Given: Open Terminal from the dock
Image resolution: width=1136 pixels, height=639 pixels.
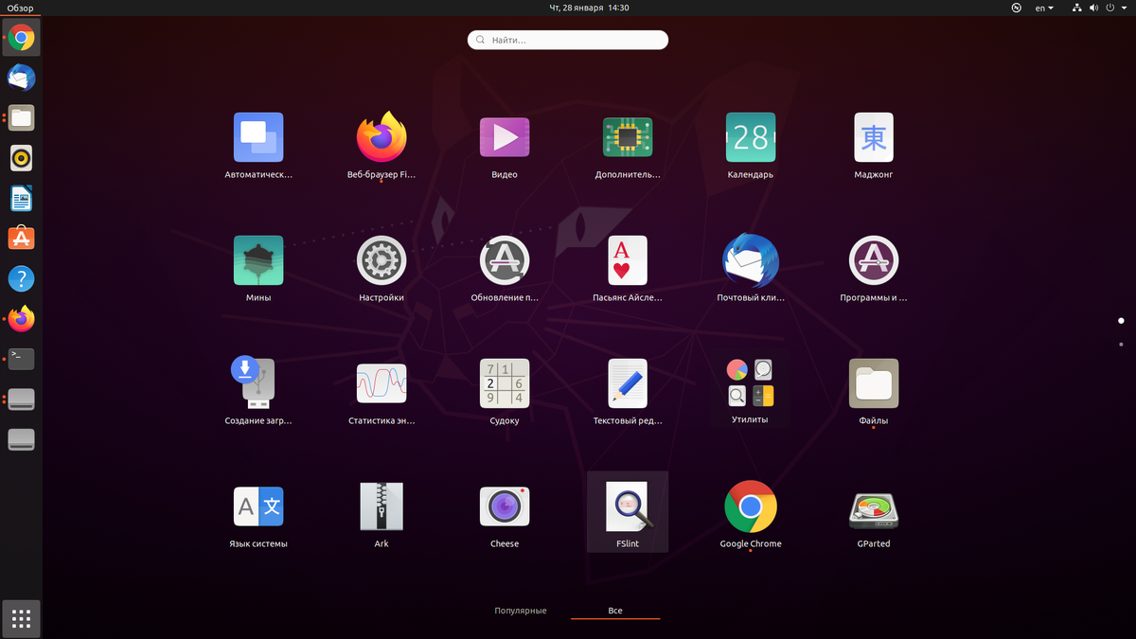Looking at the screenshot, I should [x=21, y=359].
